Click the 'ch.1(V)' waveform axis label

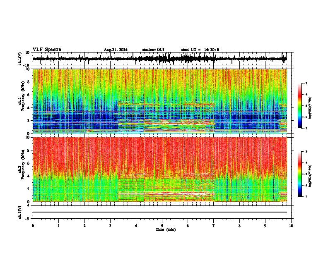pos(20,59)
